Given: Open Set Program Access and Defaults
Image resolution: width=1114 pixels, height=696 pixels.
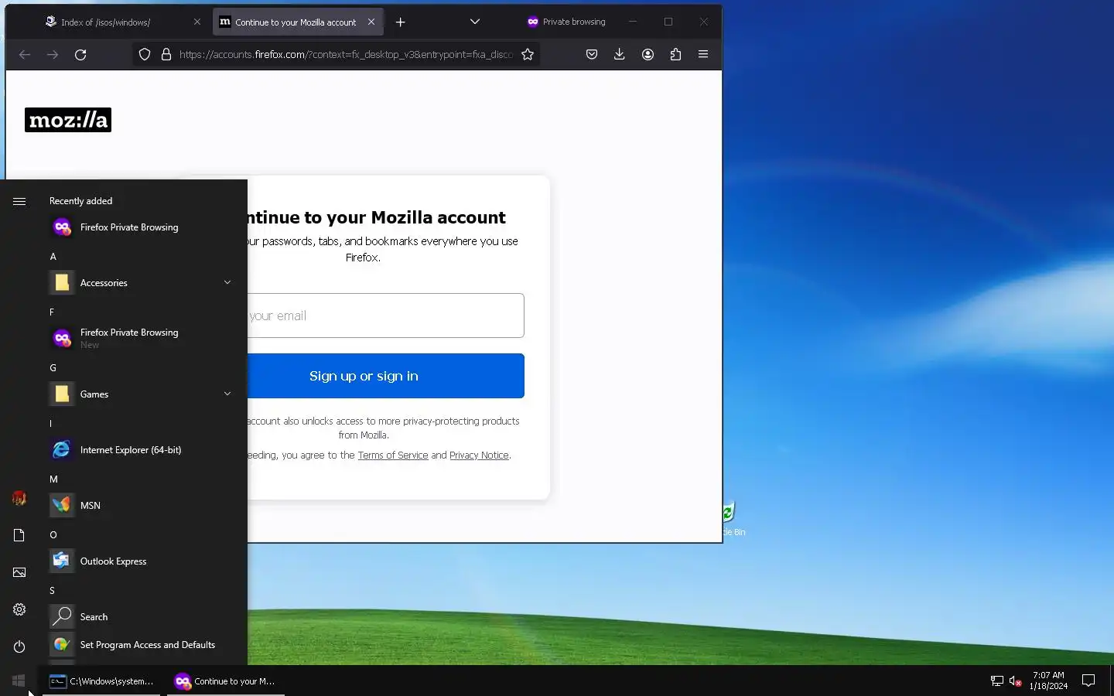Looking at the screenshot, I should point(142,645).
